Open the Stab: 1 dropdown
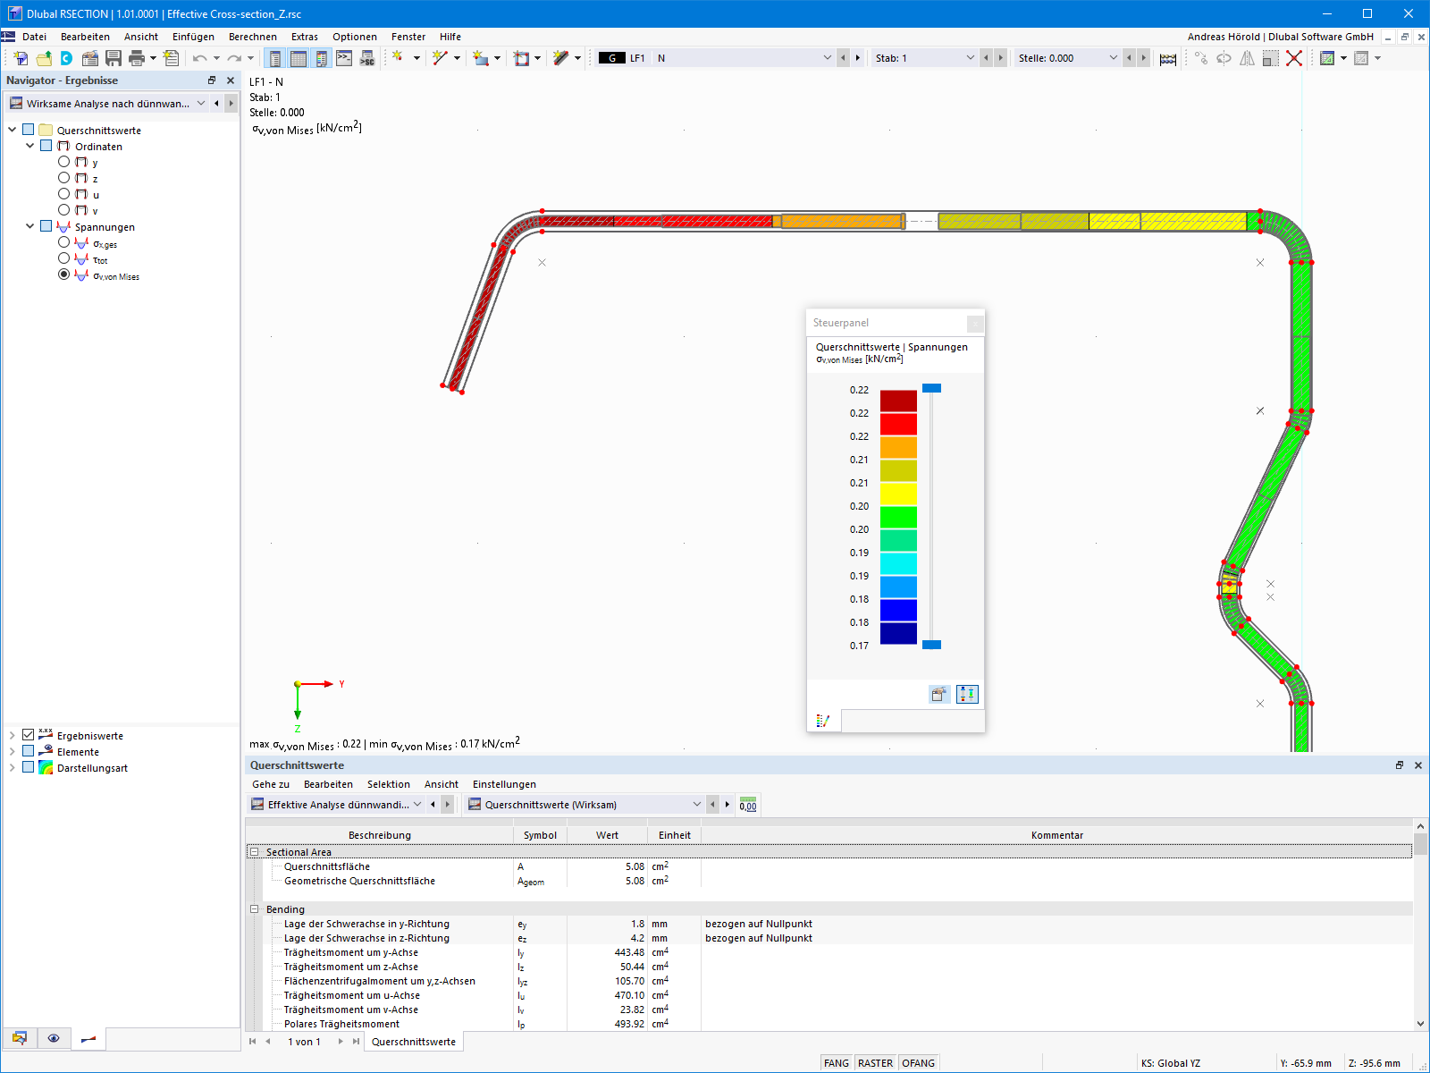The width and height of the screenshot is (1430, 1073). (x=971, y=58)
